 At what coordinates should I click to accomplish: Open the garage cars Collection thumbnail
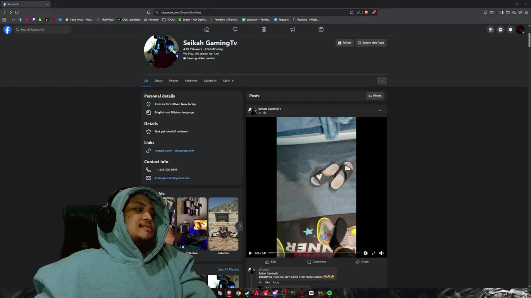(x=223, y=224)
